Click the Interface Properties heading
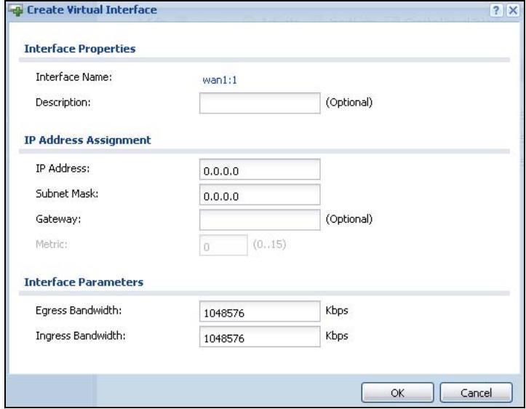Image resolution: width=526 pixels, height=409 pixels. pos(80,49)
